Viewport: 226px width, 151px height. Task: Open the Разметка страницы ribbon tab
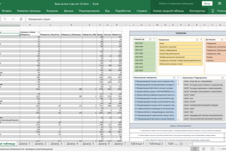pyautogui.click(x=29, y=11)
